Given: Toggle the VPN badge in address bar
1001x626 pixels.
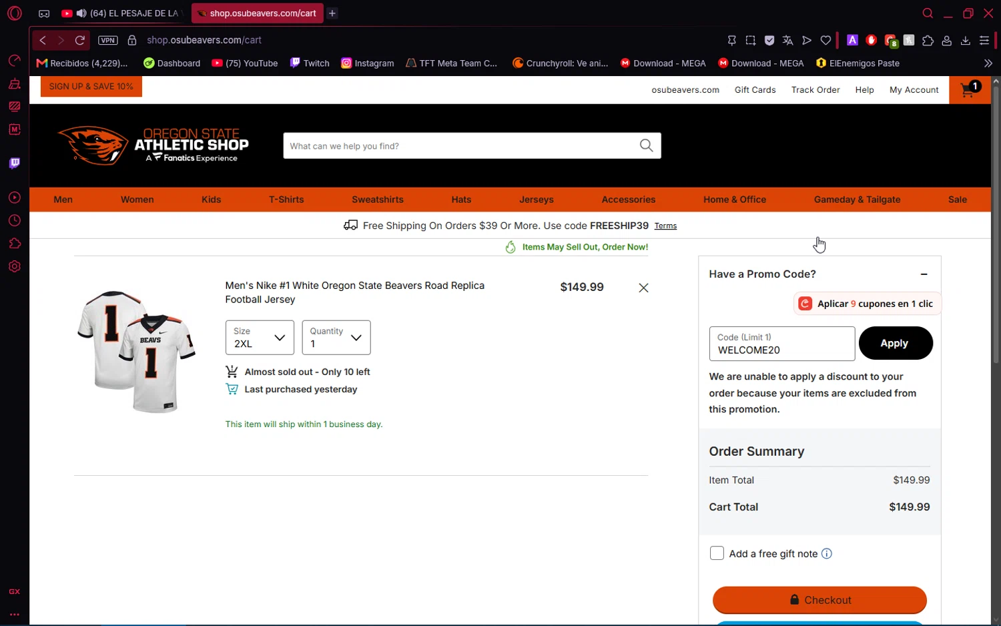Looking at the screenshot, I should tap(108, 40).
